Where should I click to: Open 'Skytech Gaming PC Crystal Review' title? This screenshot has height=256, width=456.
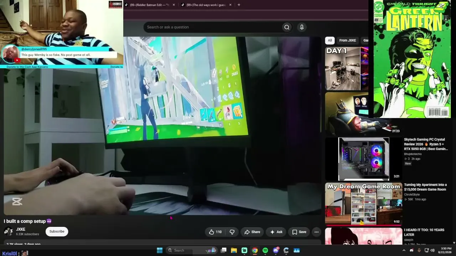426,144
